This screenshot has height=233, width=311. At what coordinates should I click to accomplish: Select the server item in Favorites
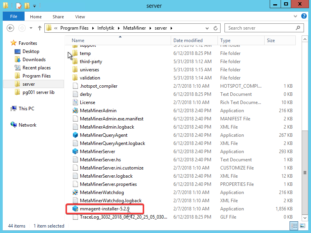pyautogui.click(x=28, y=84)
